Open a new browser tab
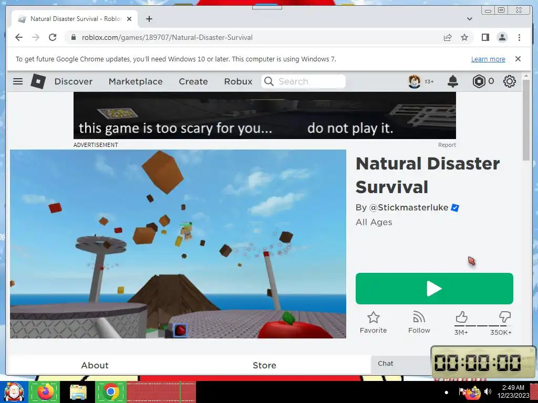The height and width of the screenshot is (403, 538). pyautogui.click(x=149, y=19)
